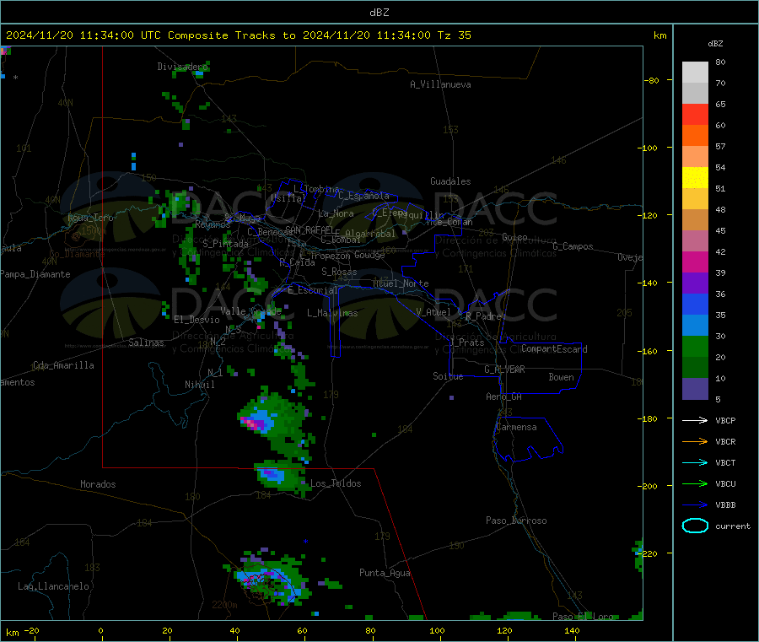Click the CompantEscand location label
Screen dimensions: 759x642
(x=554, y=348)
